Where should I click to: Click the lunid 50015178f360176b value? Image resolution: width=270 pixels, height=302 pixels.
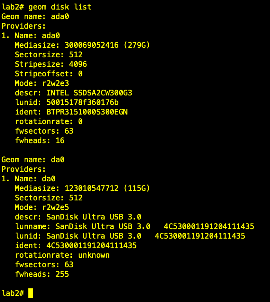(x=82, y=103)
